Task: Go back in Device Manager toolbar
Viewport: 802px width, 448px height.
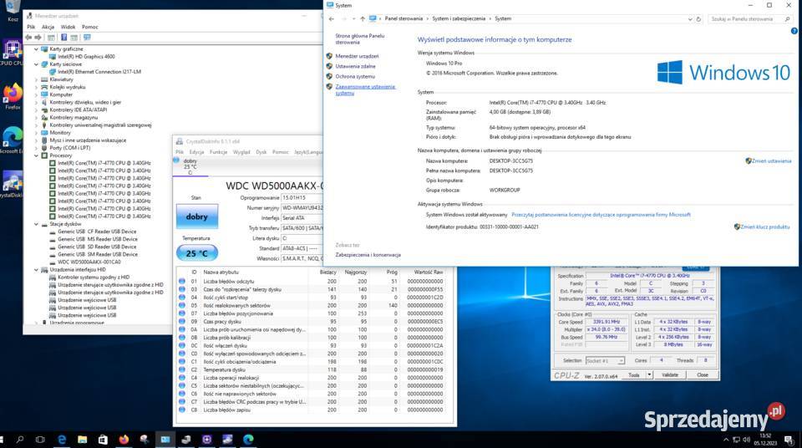Action: (x=28, y=38)
